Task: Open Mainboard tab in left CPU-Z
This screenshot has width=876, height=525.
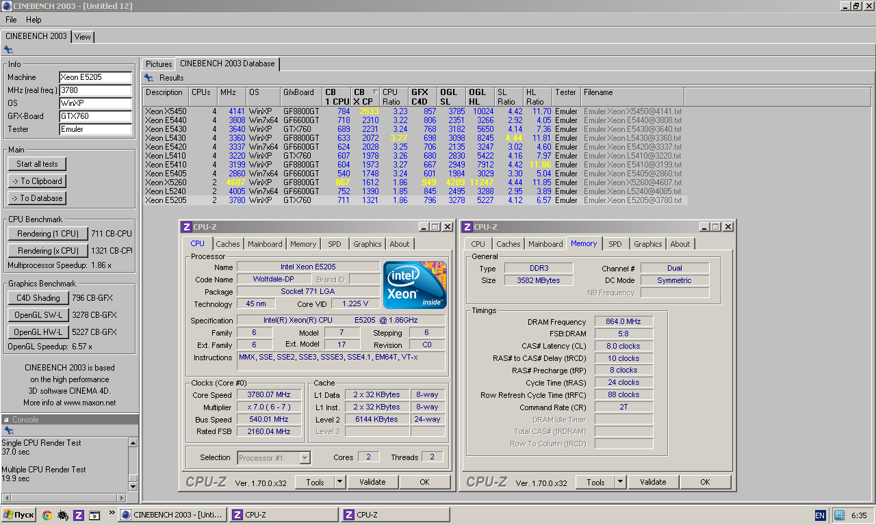Action: (x=265, y=244)
